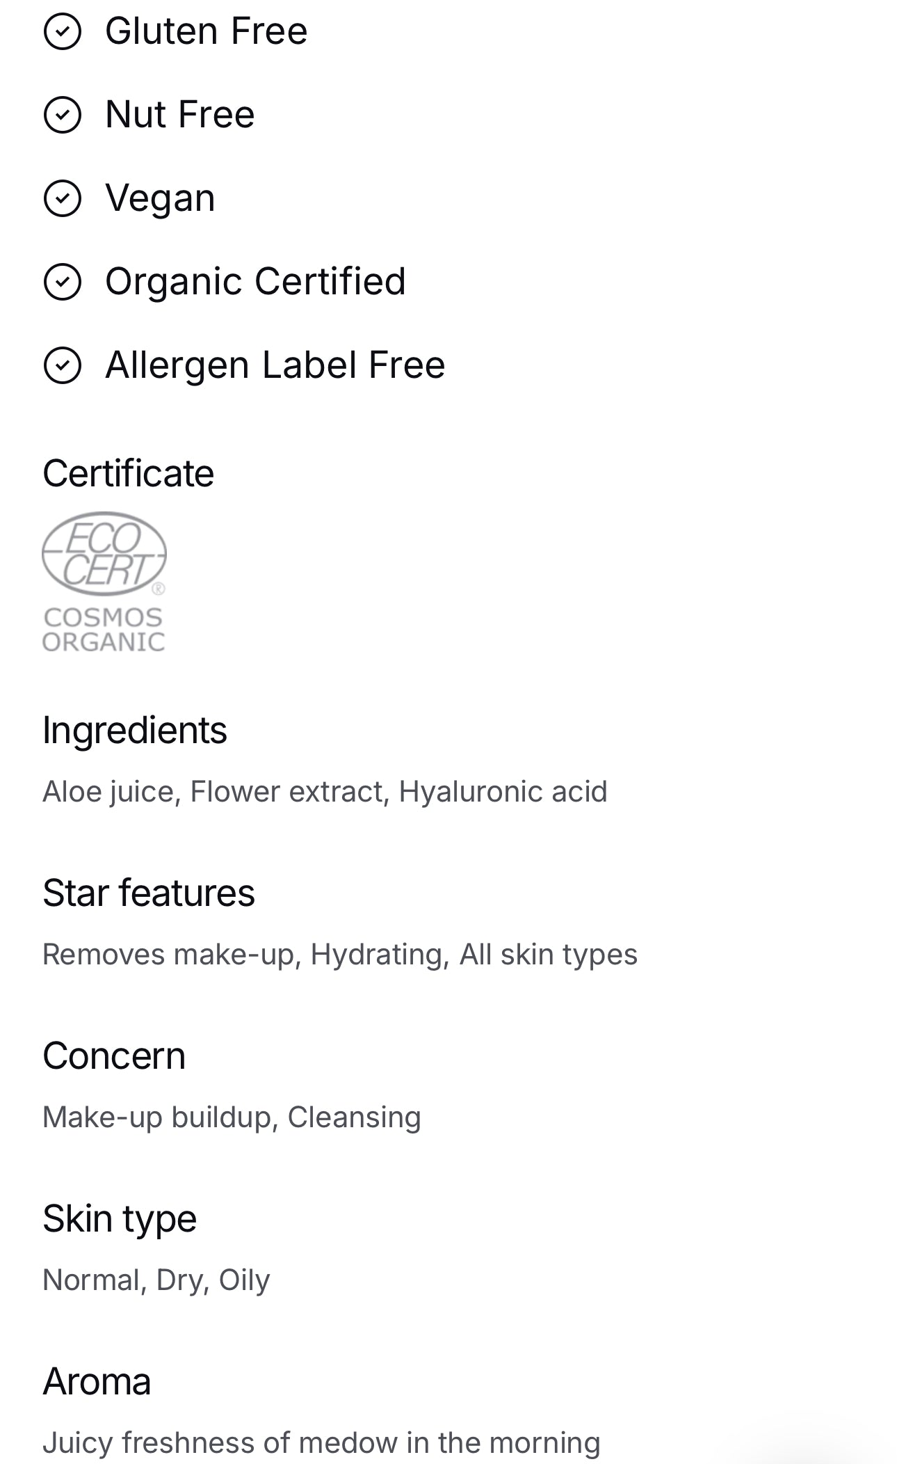Click the Certificate section heading
This screenshot has width=897, height=1464.
[x=128, y=474]
